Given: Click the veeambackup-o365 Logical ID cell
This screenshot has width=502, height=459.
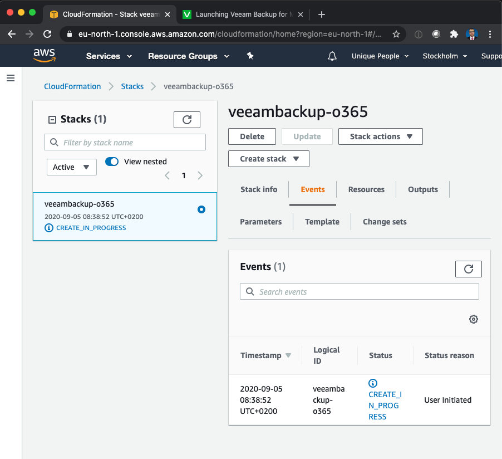Looking at the screenshot, I should tap(328, 400).
